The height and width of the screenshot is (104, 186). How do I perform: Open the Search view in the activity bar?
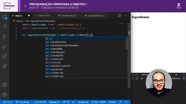click(5, 27)
